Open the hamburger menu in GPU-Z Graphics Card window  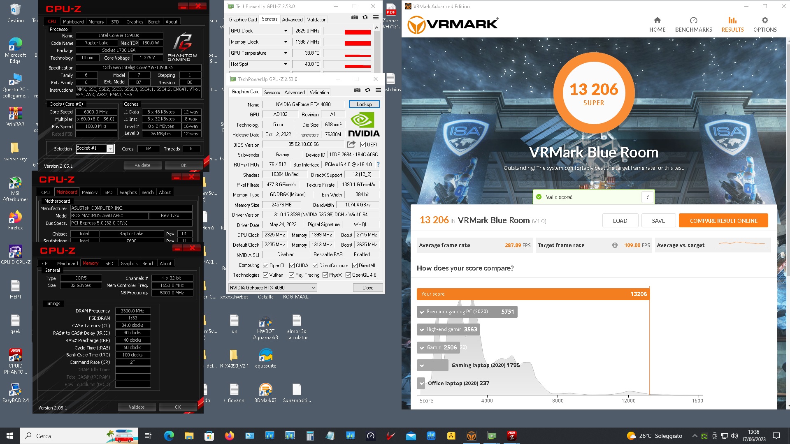(x=378, y=90)
